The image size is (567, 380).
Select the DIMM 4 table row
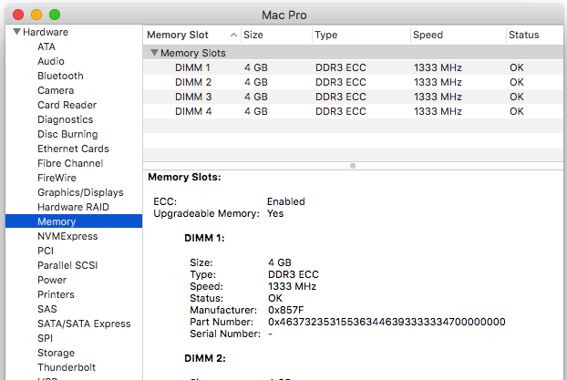tap(353, 111)
